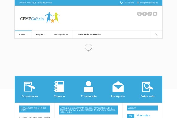Click the search magnifier in navigation bar

156,35
